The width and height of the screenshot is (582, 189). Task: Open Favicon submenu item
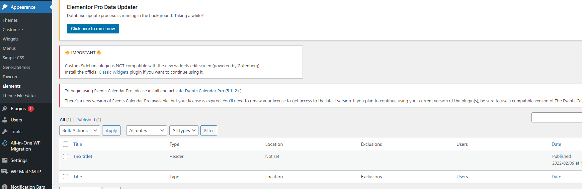[x=10, y=77]
